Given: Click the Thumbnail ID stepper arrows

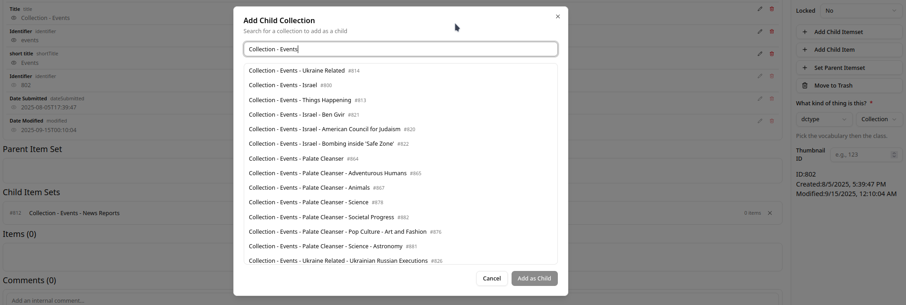Looking at the screenshot, I should (894, 155).
